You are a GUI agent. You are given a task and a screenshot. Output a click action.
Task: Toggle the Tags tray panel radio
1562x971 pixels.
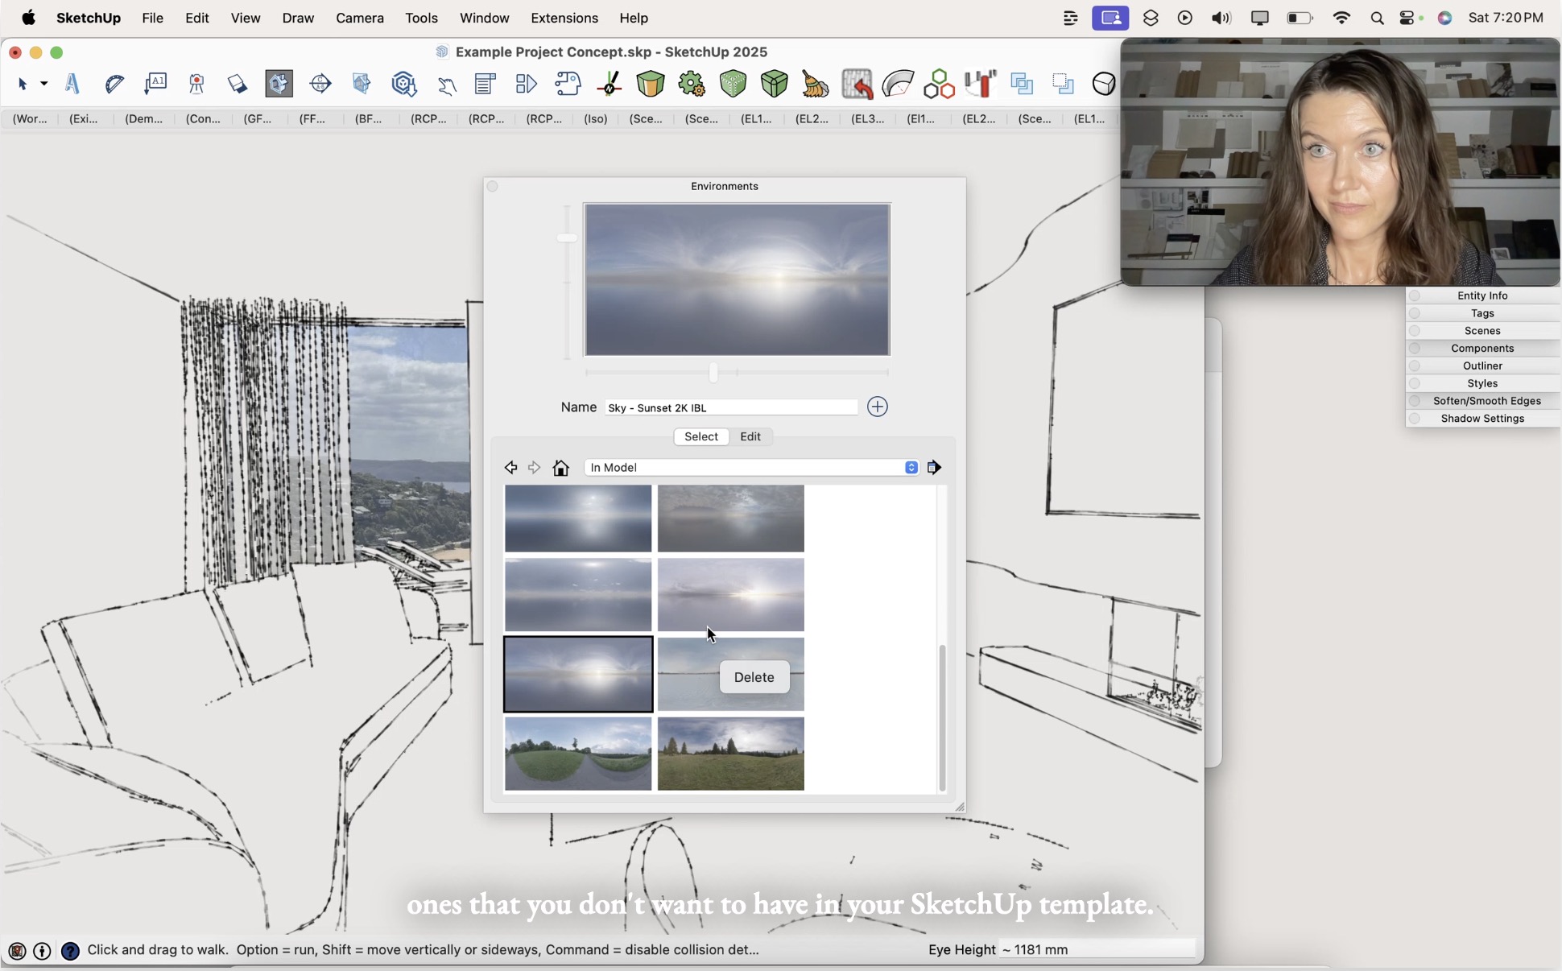coord(1414,313)
